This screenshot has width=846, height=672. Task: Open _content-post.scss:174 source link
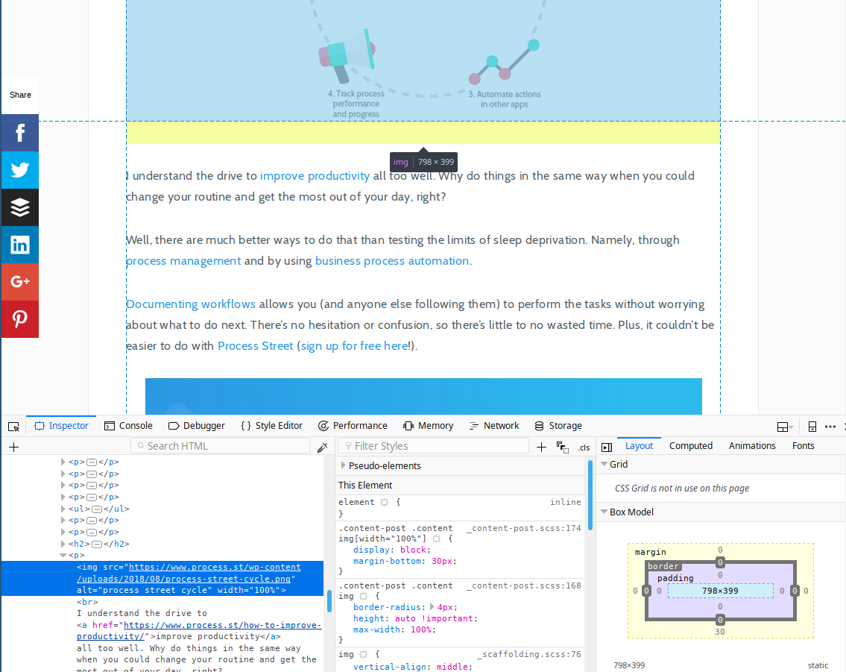click(x=523, y=528)
